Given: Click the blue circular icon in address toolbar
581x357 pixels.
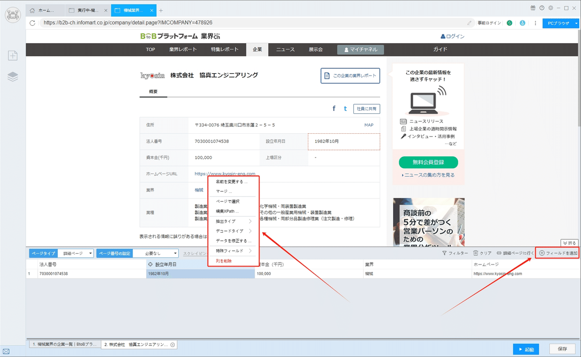Looking at the screenshot, I should click(x=522, y=22).
